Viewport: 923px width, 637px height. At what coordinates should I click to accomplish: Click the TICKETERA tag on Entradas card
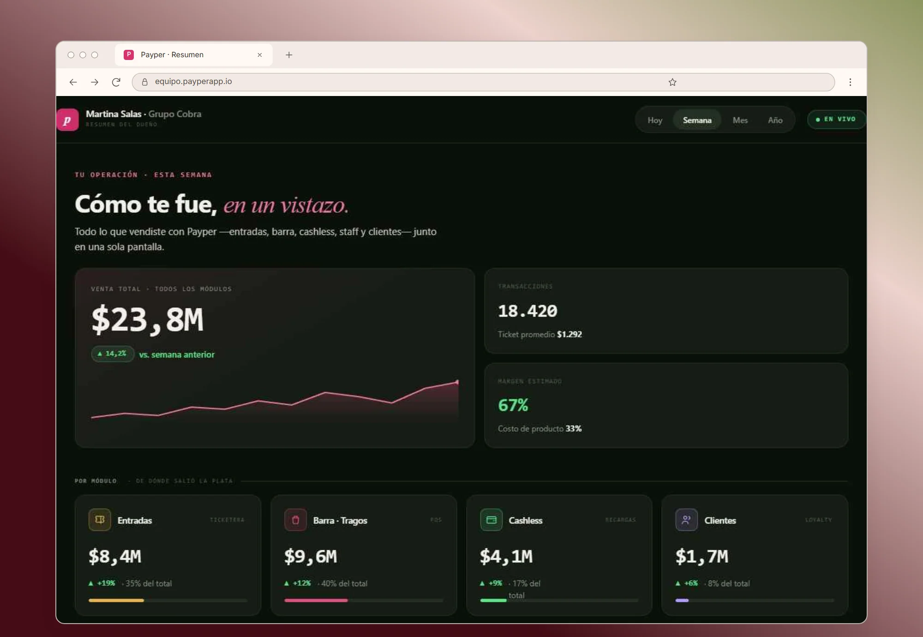227,520
